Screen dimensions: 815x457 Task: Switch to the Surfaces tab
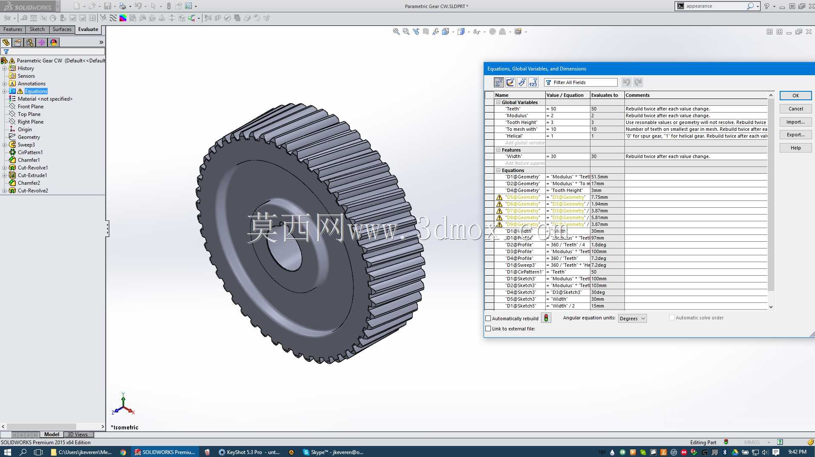click(x=62, y=29)
